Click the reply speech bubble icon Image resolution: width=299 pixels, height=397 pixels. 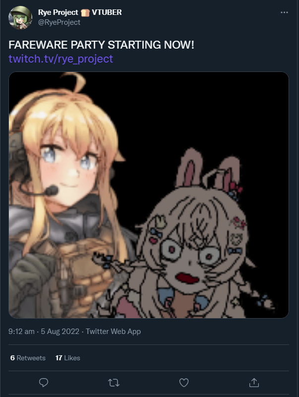(x=44, y=382)
